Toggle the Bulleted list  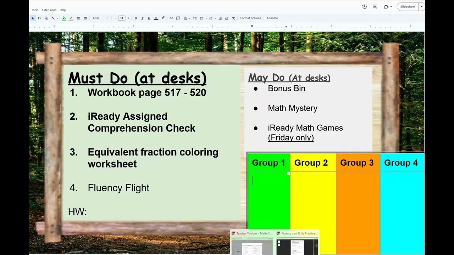tap(201, 18)
